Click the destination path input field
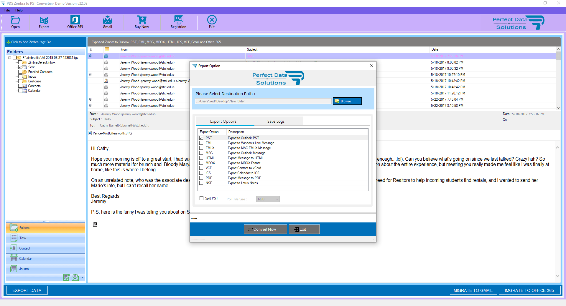 pos(263,101)
